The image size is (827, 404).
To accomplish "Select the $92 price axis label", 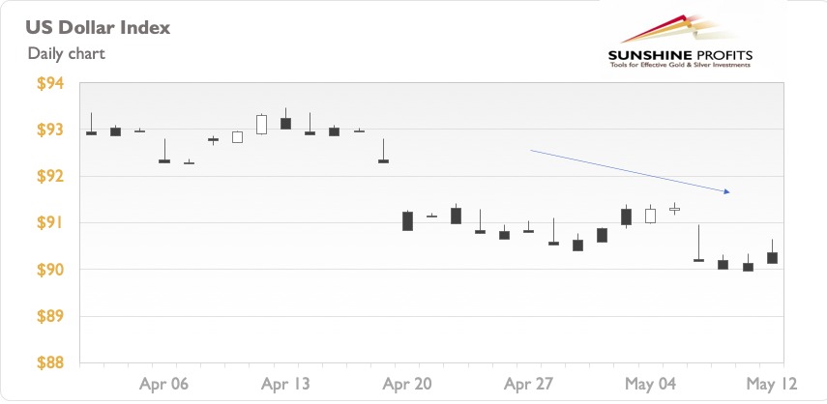I will (50, 177).
